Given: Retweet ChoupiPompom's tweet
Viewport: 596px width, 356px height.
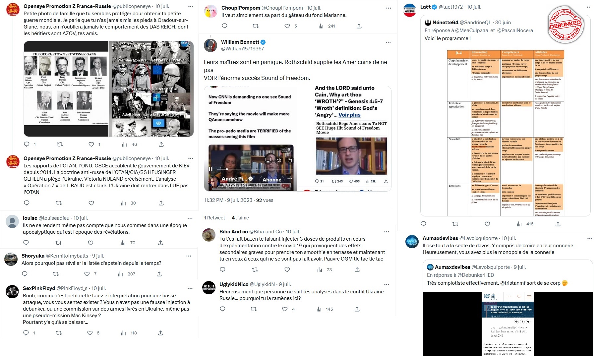Looking at the screenshot, I should coord(256,26).
